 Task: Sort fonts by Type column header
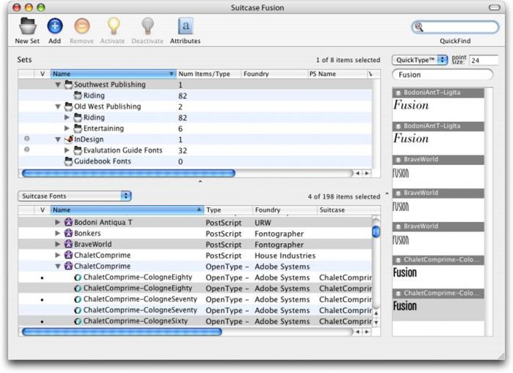pyautogui.click(x=228, y=210)
